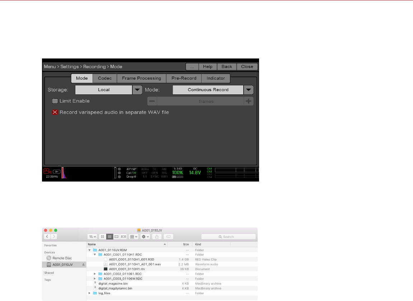Expand the A001_C003_01106W.RDC folder
The image size is (413, 301).
[x=95, y=279]
